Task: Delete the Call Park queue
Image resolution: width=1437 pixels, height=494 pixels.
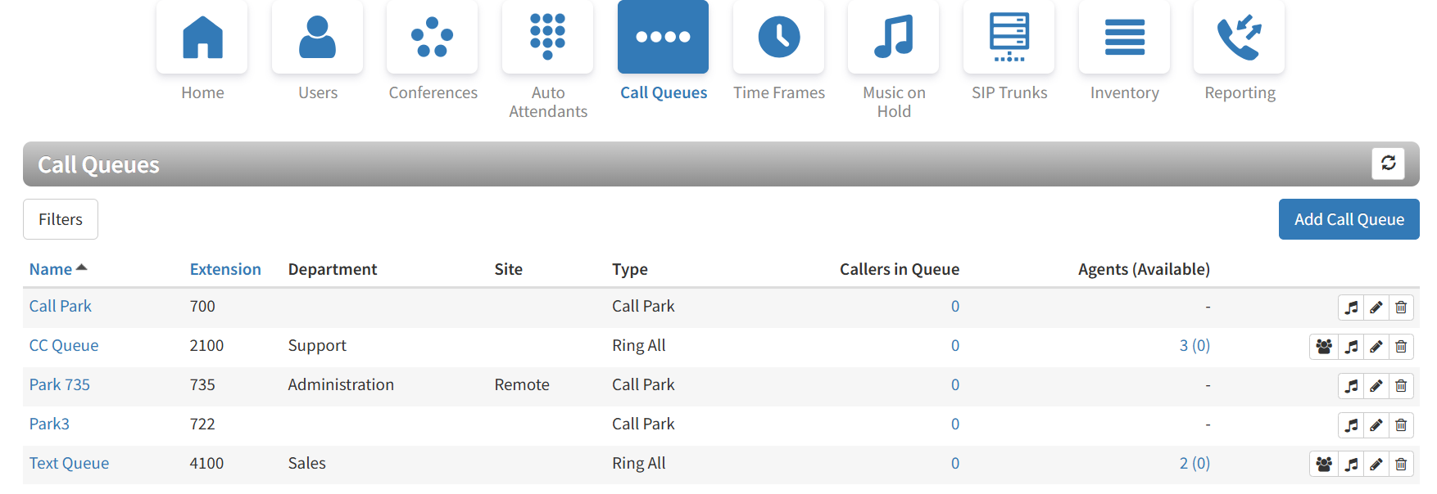Action: (1401, 308)
